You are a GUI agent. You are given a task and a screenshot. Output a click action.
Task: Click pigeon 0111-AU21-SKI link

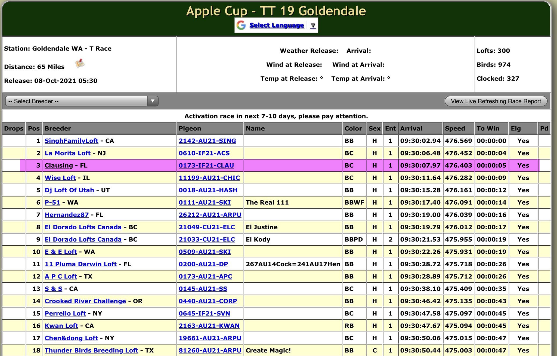pyautogui.click(x=204, y=202)
